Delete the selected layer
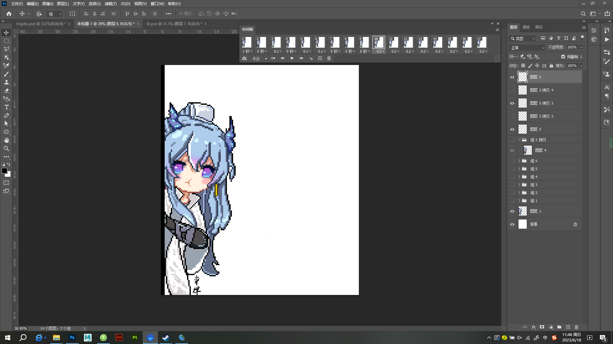The width and height of the screenshot is (613, 344). point(577,327)
